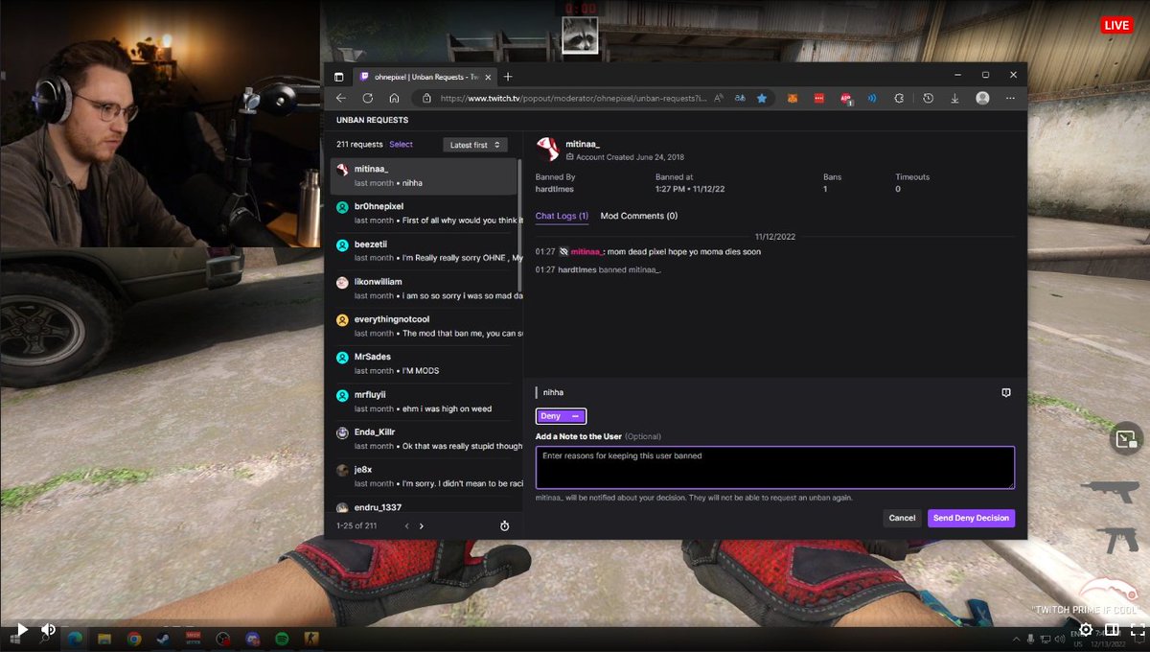Click the timer icon below the request list
The image size is (1150, 652).
[x=505, y=525]
